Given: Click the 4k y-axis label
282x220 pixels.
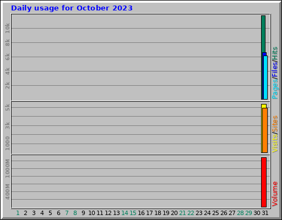Looking at the screenshot, I should tap(7, 71).
